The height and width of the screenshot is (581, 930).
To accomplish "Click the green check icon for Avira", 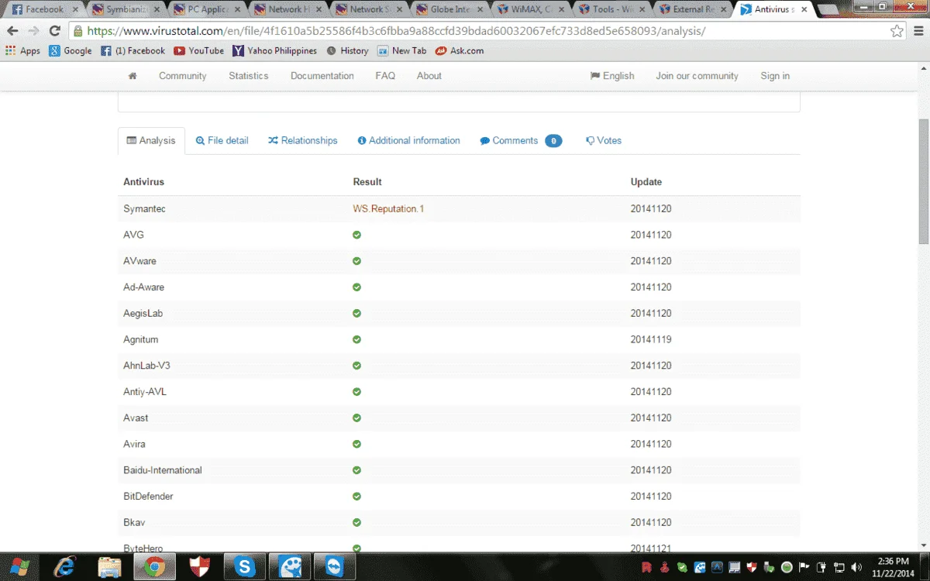I will click(356, 444).
